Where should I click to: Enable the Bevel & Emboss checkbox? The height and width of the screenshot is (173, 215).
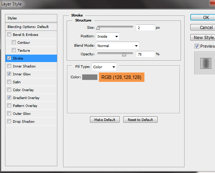(x=9, y=35)
